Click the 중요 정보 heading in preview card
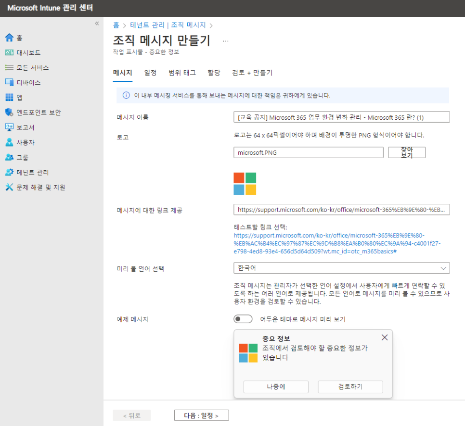465x426 pixels. [276, 338]
